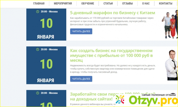Screen dimensions: 178x107
Task: Click the photo of the man in a tie
Action: (x=171, y=65)
